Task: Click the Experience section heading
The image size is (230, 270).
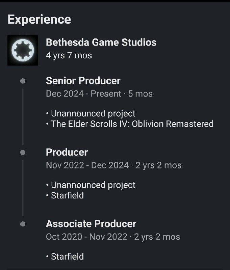Action: (x=39, y=20)
